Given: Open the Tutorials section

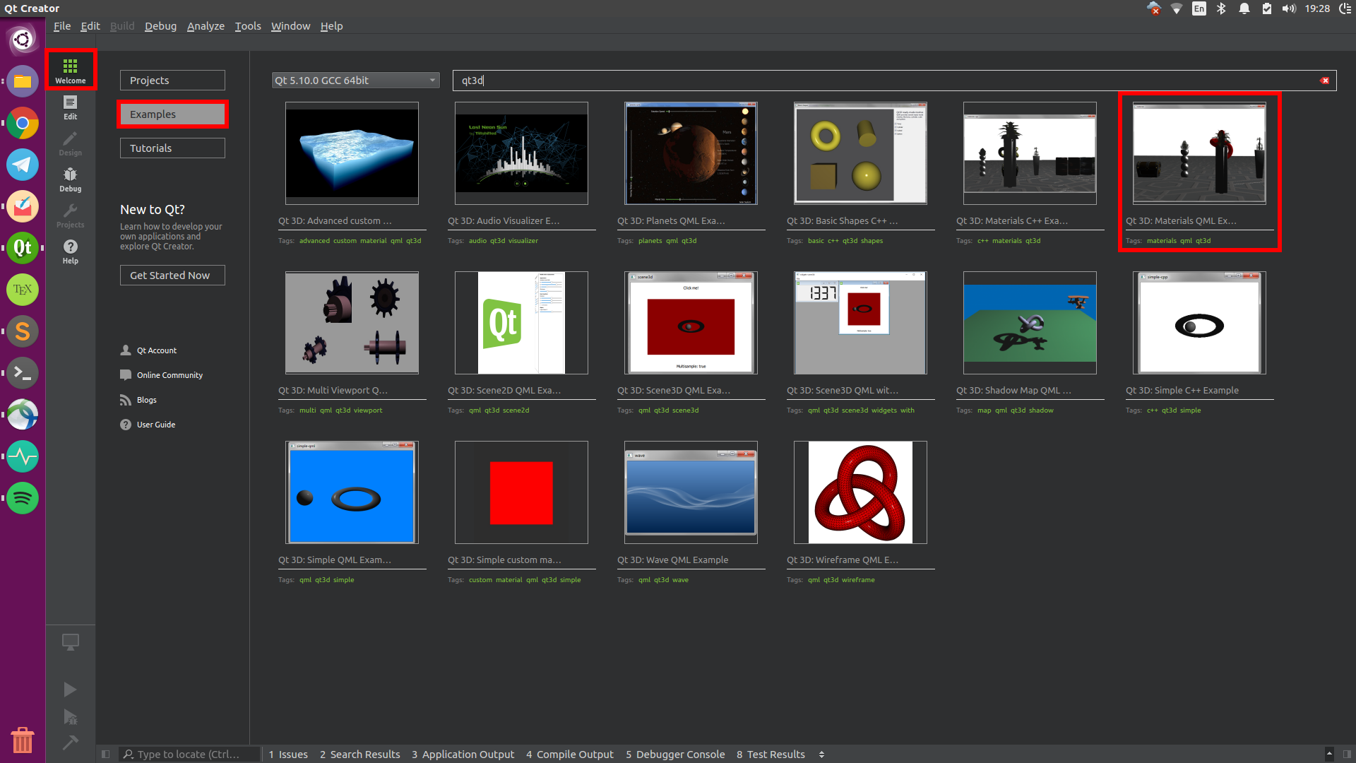Looking at the screenshot, I should (x=172, y=148).
